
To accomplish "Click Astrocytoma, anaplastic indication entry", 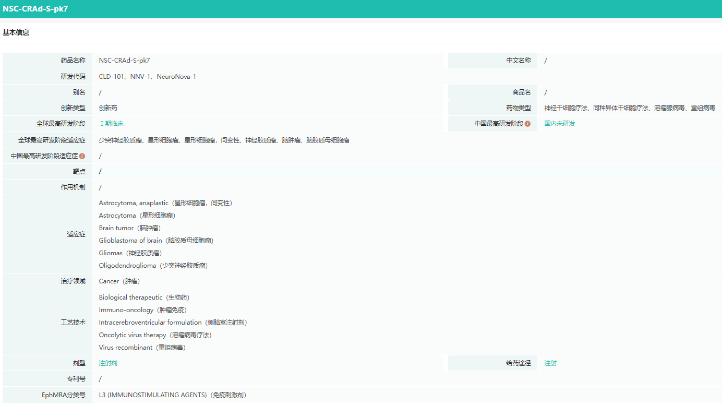I will (165, 203).
